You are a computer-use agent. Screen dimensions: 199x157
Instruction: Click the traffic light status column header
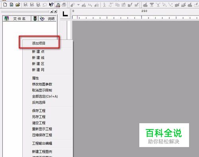(35, 19)
